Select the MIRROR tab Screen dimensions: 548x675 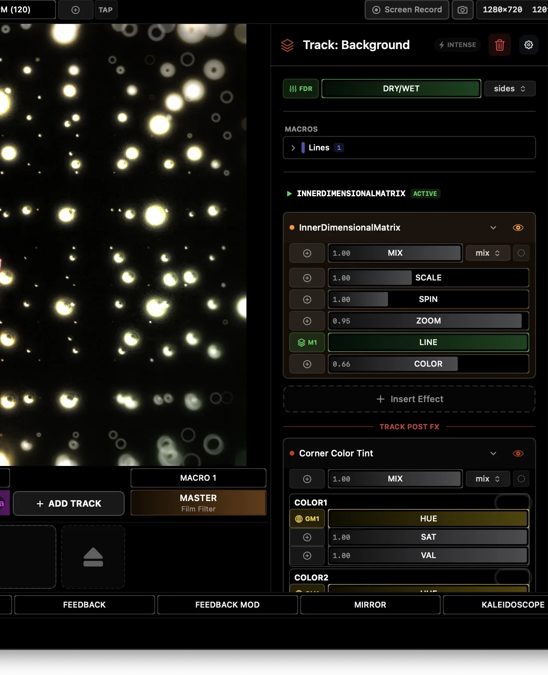coord(370,605)
